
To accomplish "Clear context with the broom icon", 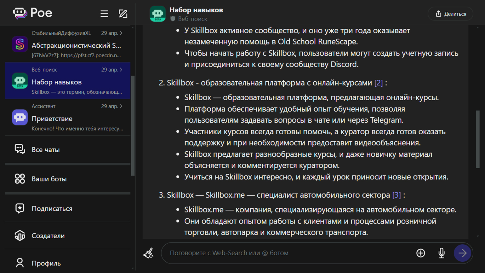I will coord(149,253).
